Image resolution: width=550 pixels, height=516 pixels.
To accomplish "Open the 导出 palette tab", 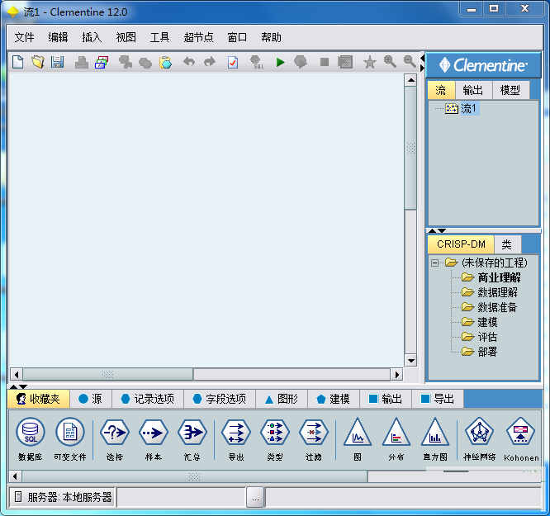I will pos(437,399).
